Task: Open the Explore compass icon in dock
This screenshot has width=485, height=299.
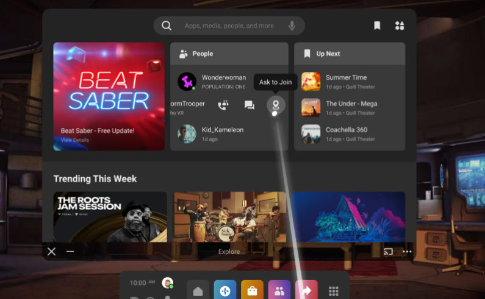Action: point(225,290)
